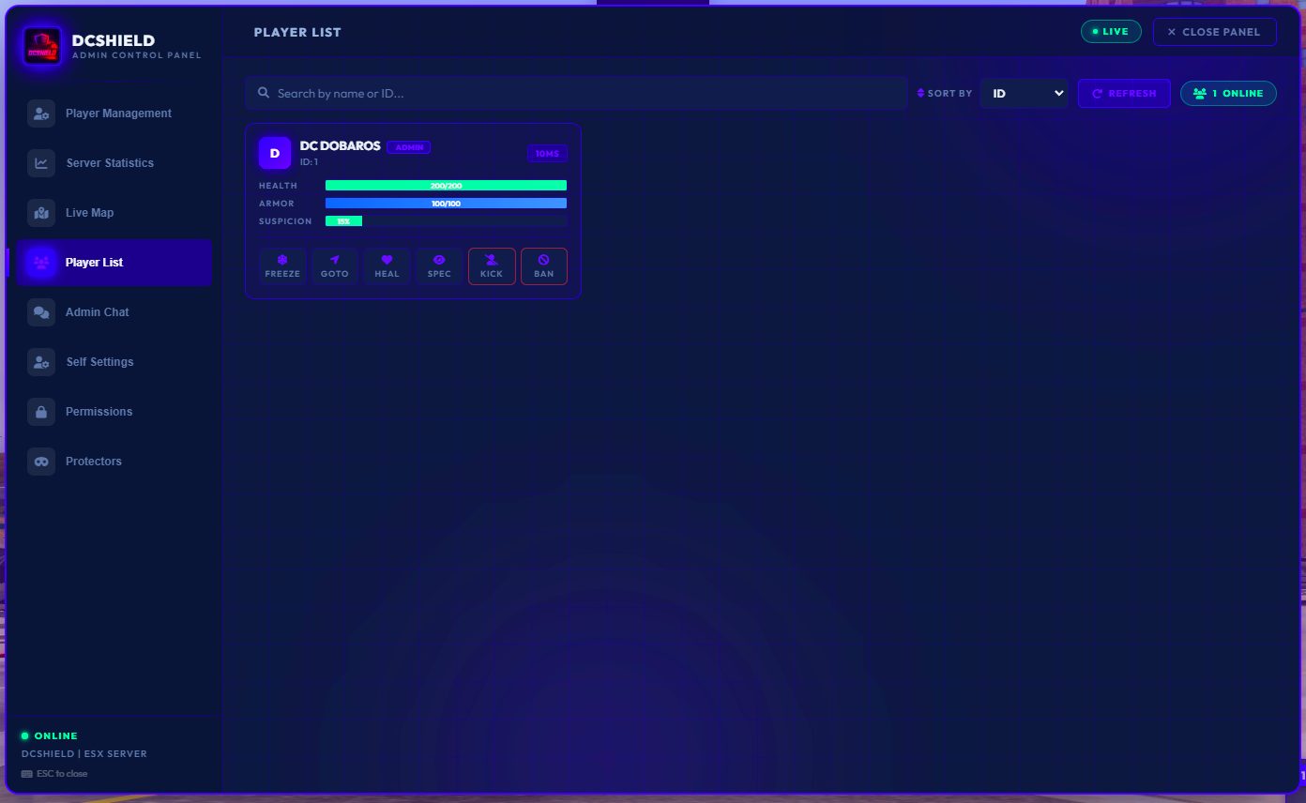Image resolution: width=1306 pixels, height=803 pixels.
Task: Ban player DC DOBAROS
Action: click(x=544, y=266)
